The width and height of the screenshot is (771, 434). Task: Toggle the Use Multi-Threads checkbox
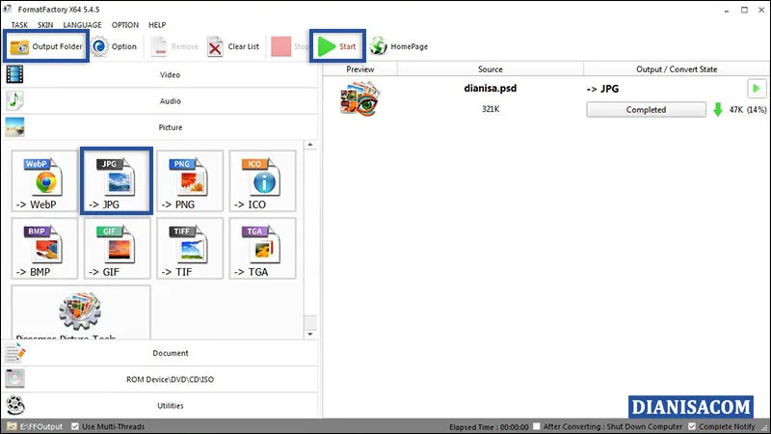[x=75, y=426]
